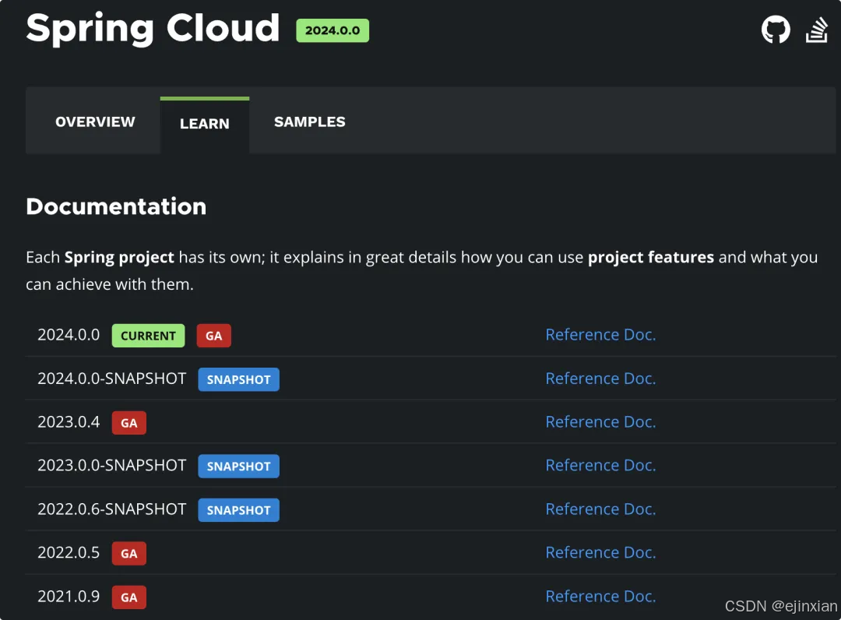Open the Spring Cloud GitHub repository icon
This screenshot has width=841, height=620.
776,29
